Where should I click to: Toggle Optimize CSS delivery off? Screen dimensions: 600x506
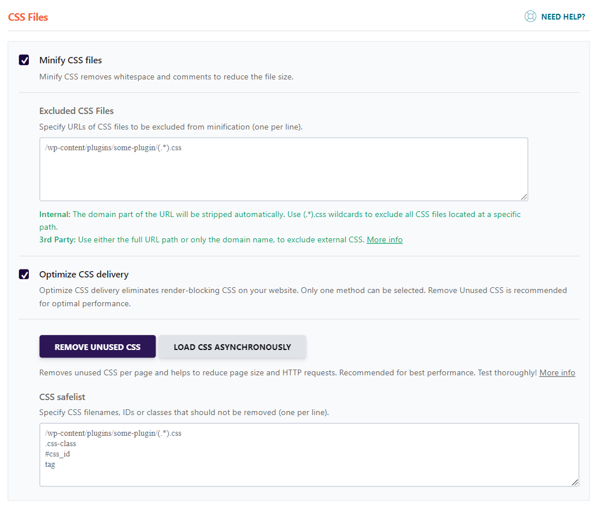click(x=24, y=274)
